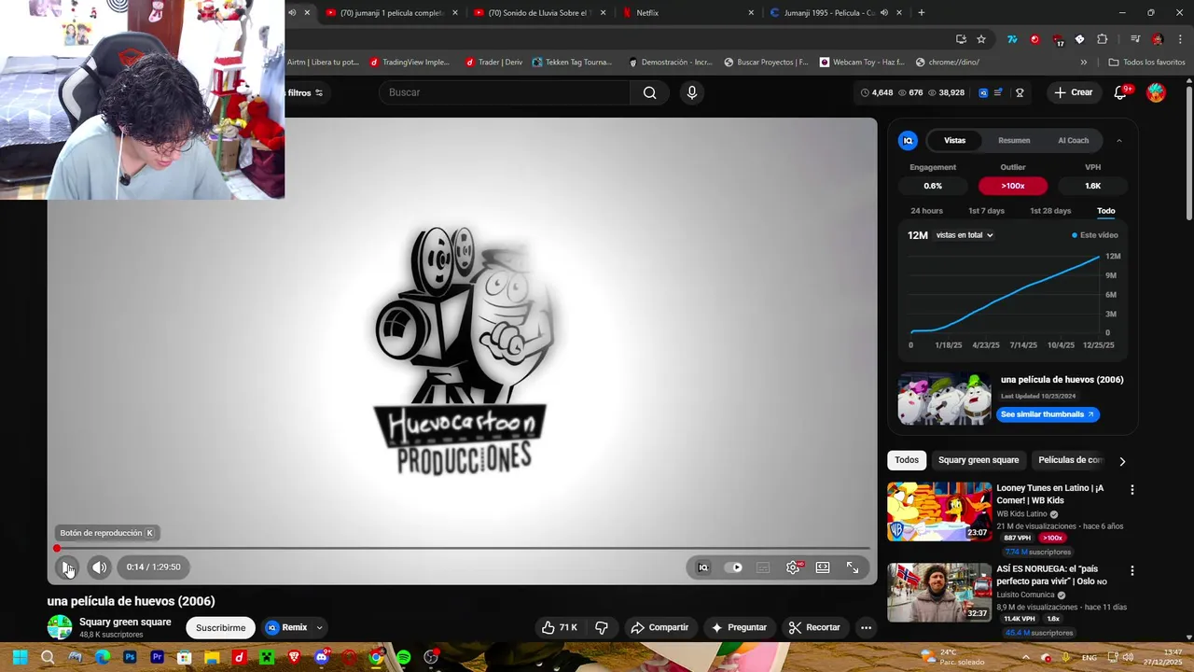Select the Películas de com chip
Image resolution: width=1194 pixels, height=672 pixels.
point(1069,460)
